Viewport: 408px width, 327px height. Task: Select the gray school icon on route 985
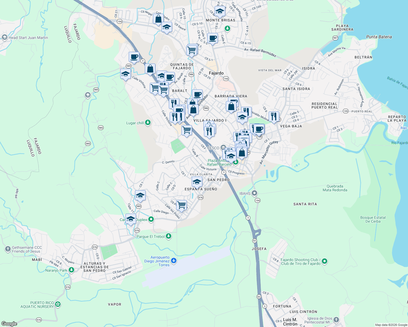point(88,95)
